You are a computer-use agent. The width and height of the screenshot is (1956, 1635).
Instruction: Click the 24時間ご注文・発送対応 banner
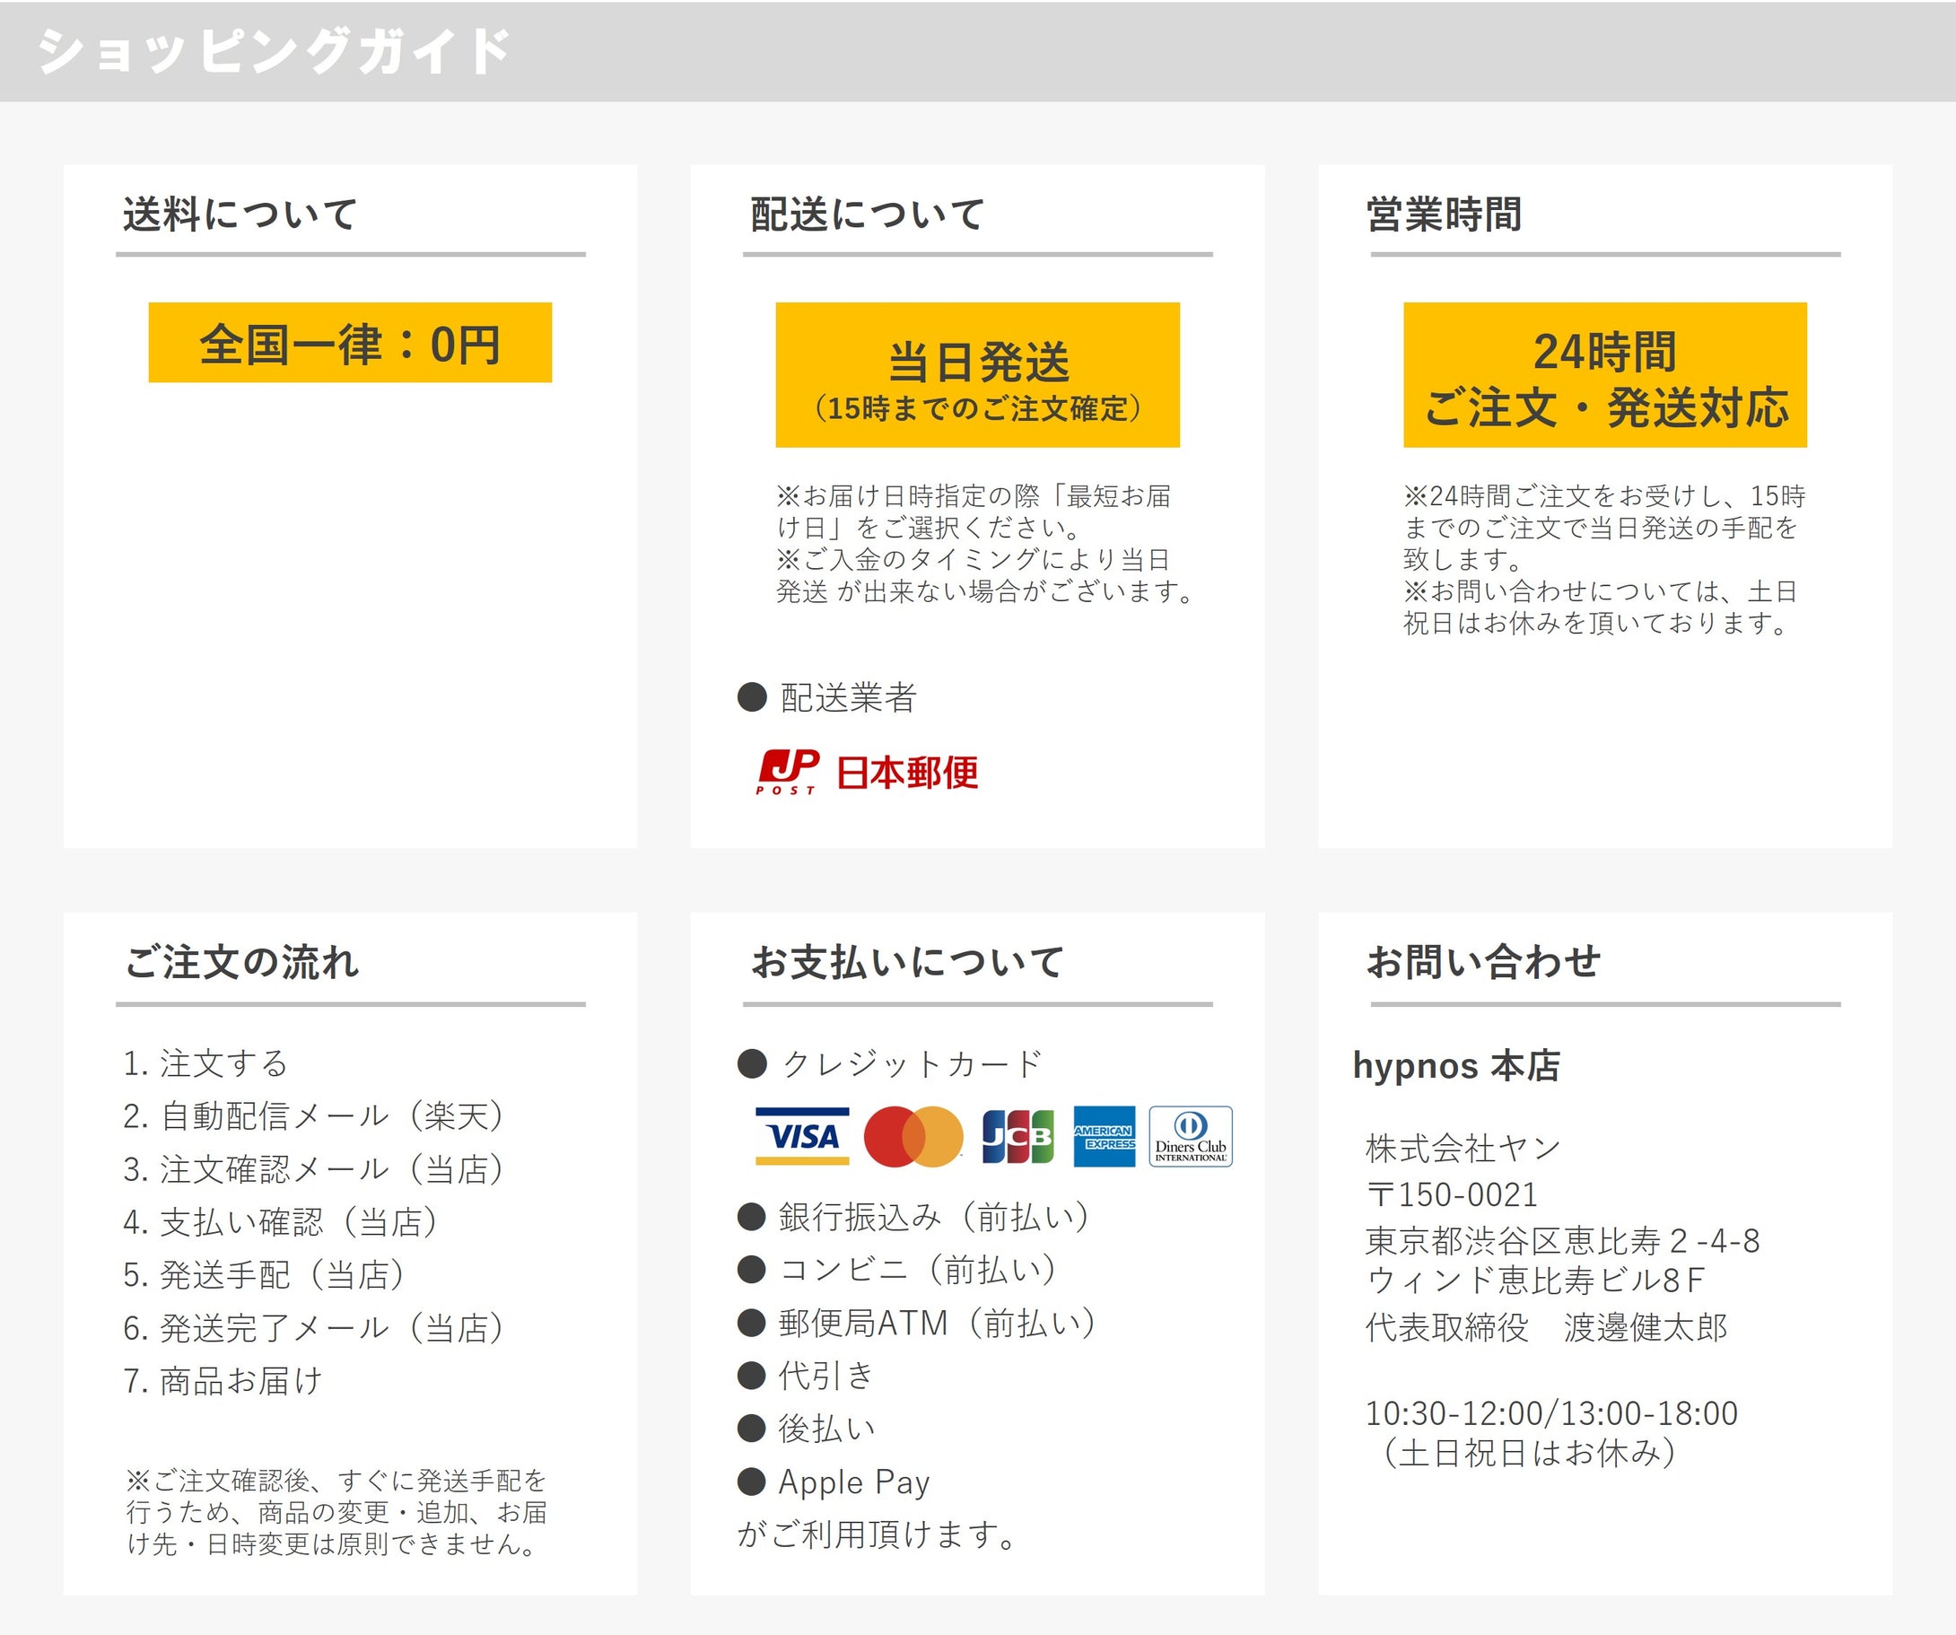(x=1605, y=374)
